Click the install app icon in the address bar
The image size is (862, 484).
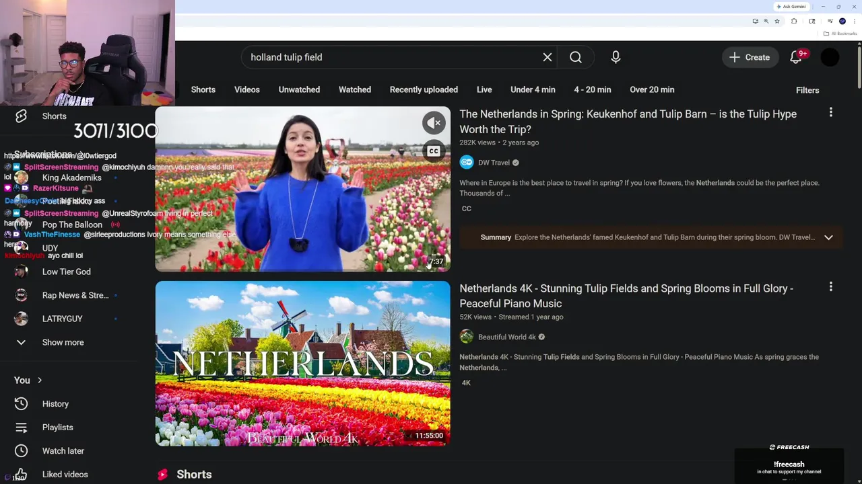point(755,22)
